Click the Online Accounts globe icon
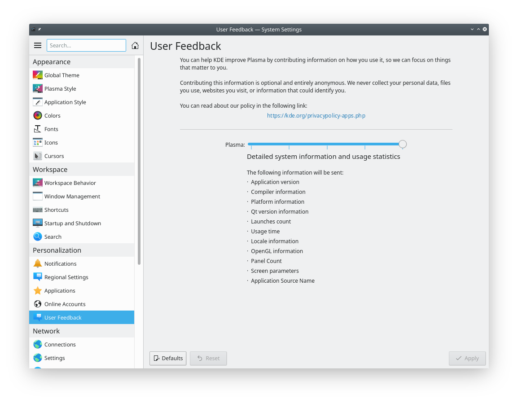This screenshot has width=518, height=403. [38, 304]
